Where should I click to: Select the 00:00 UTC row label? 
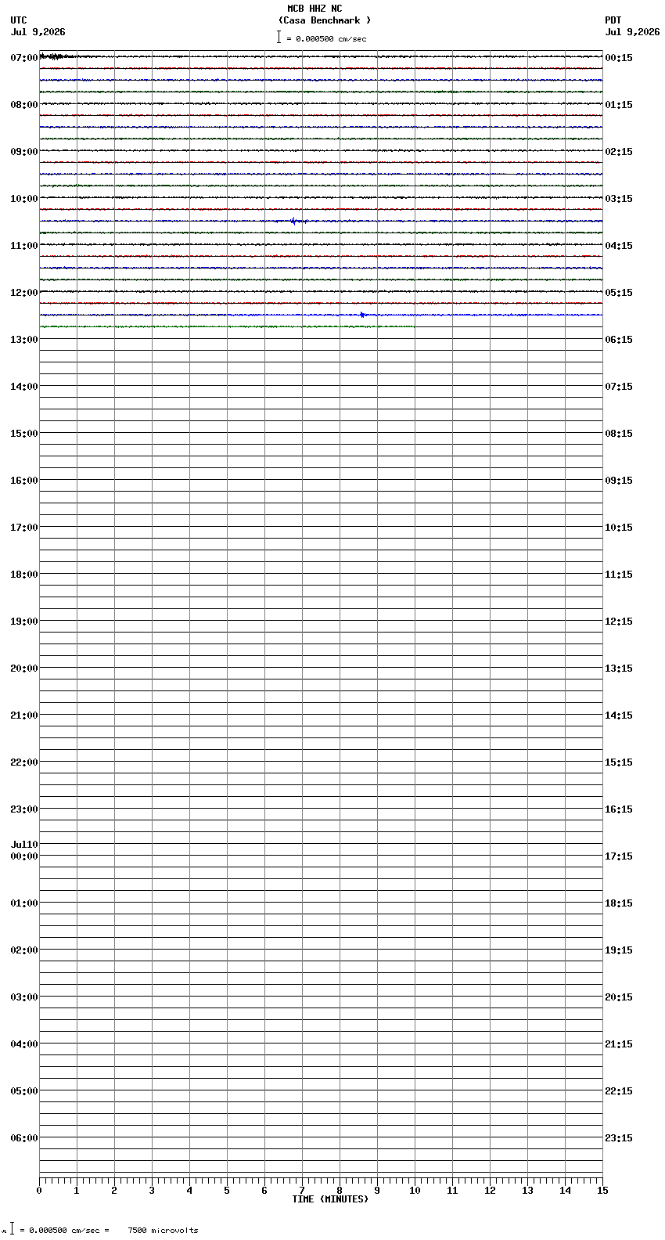point(24,856)
